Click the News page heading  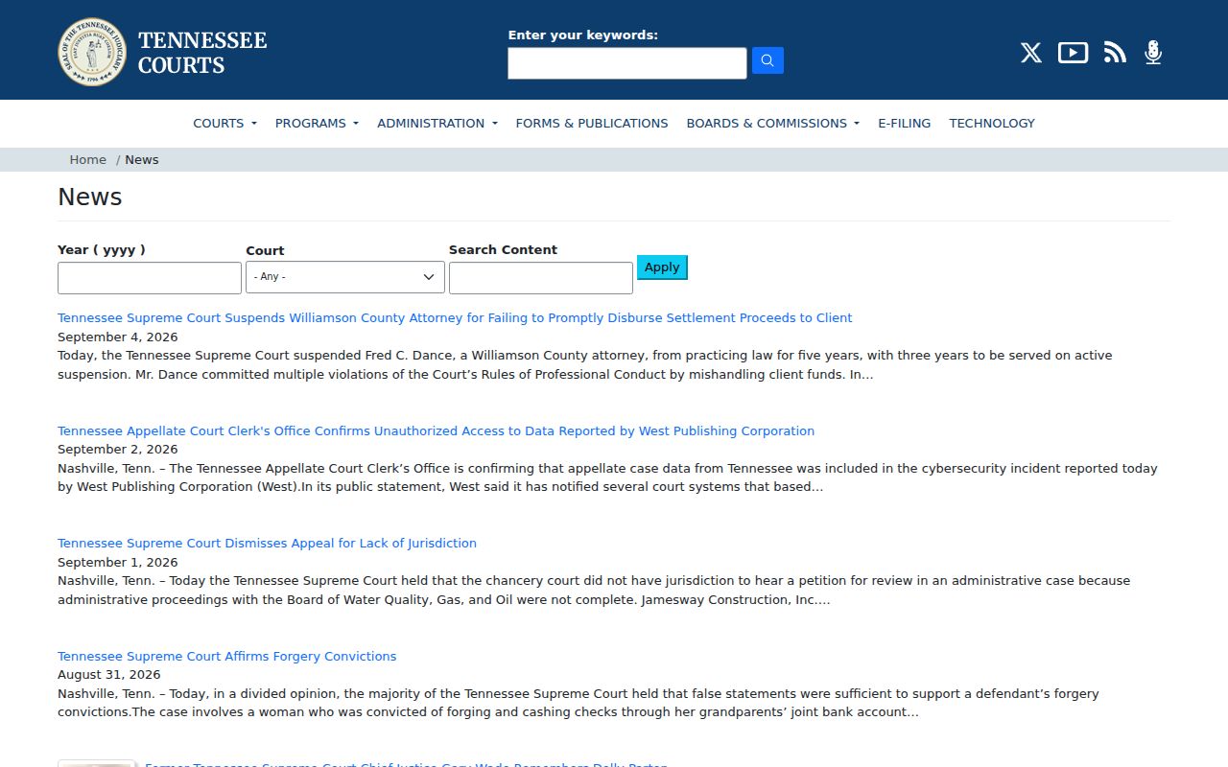point(90,197)
